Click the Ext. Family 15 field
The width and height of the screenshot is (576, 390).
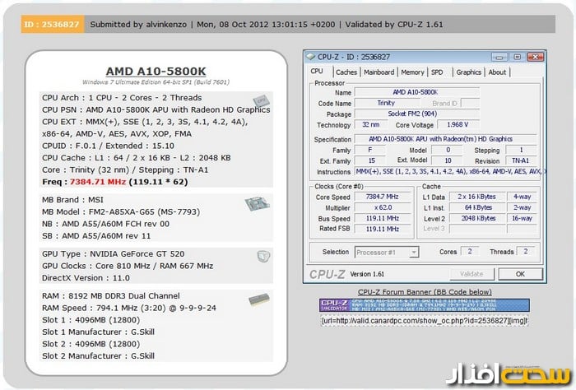tap(370, 160)
